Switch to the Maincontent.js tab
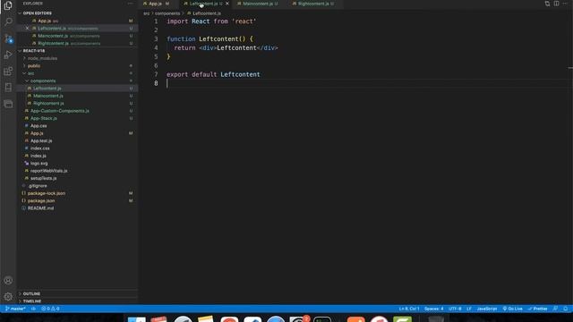Image resolution: width=573 pixels, height=322 pixels. tap(258, 4)
